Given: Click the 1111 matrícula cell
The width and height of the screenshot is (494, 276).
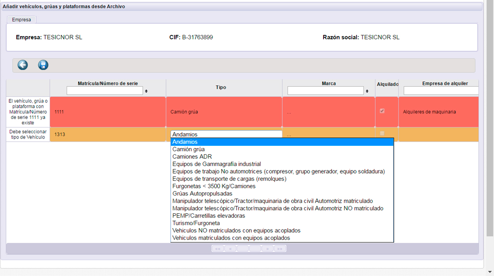Looking at the screenshot, I should (108, 112).
